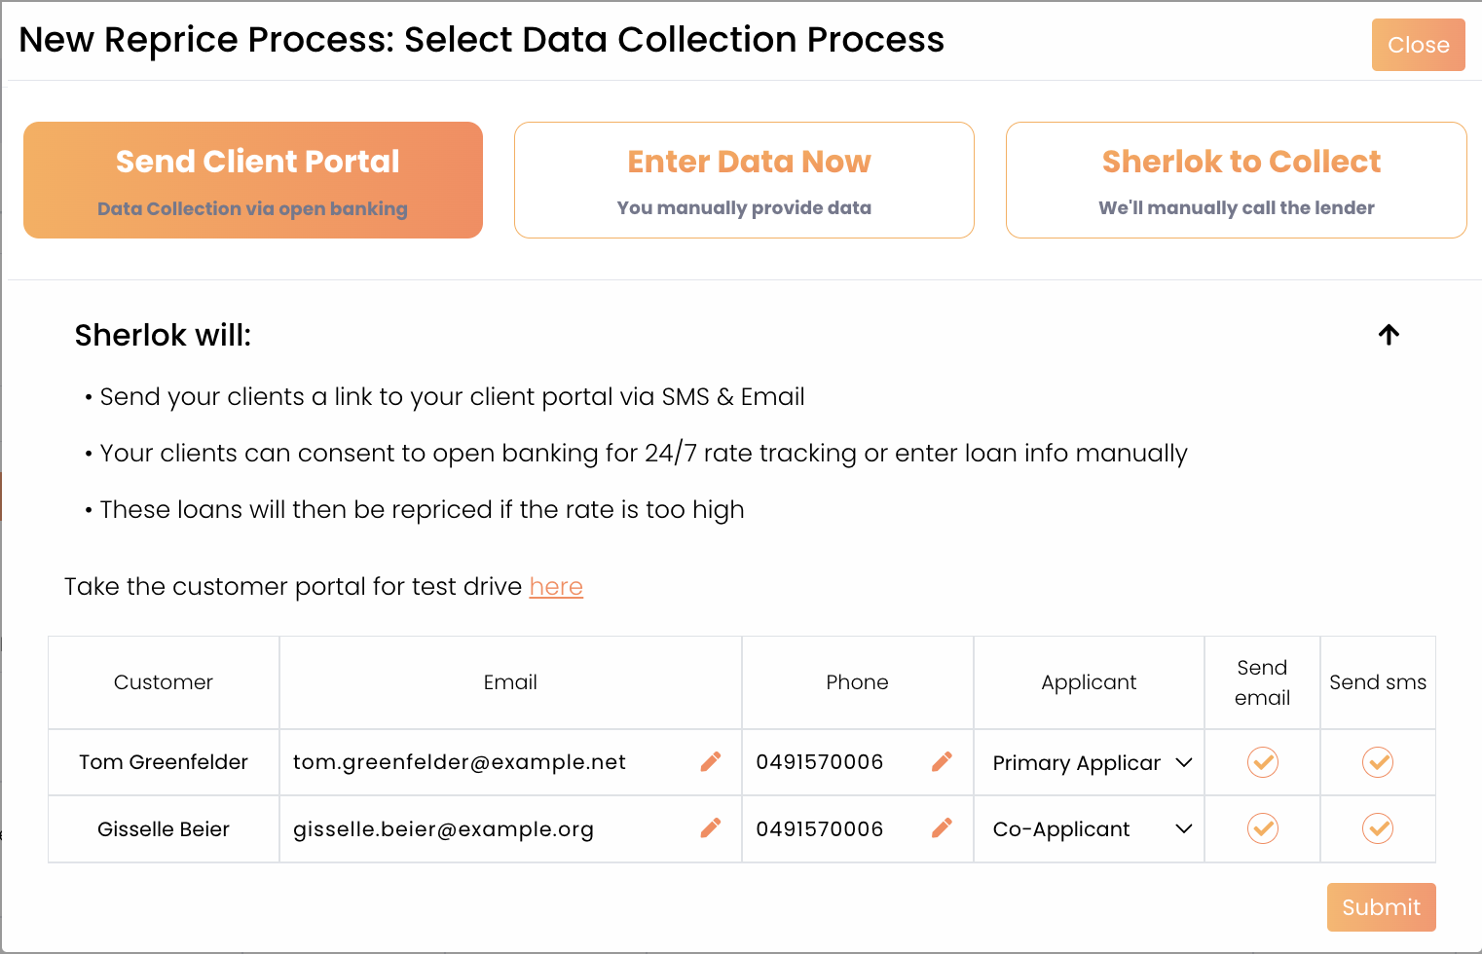The image size is (1482, 954).
Task: Click pencil icon beside Tom's phone number
Action: click(x=942, y=761)
